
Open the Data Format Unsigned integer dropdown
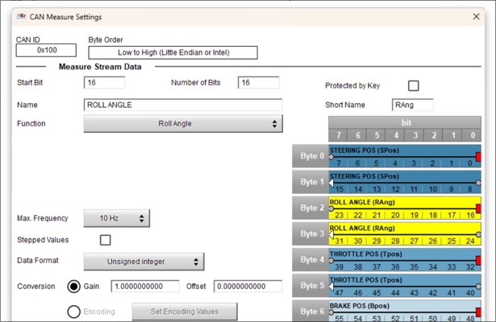(144, 262)
